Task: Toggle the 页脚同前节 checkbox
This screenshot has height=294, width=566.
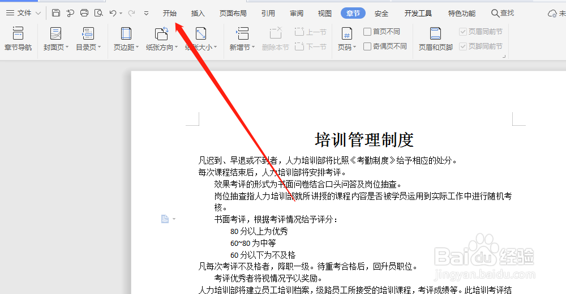Action: tap(463, 46)
